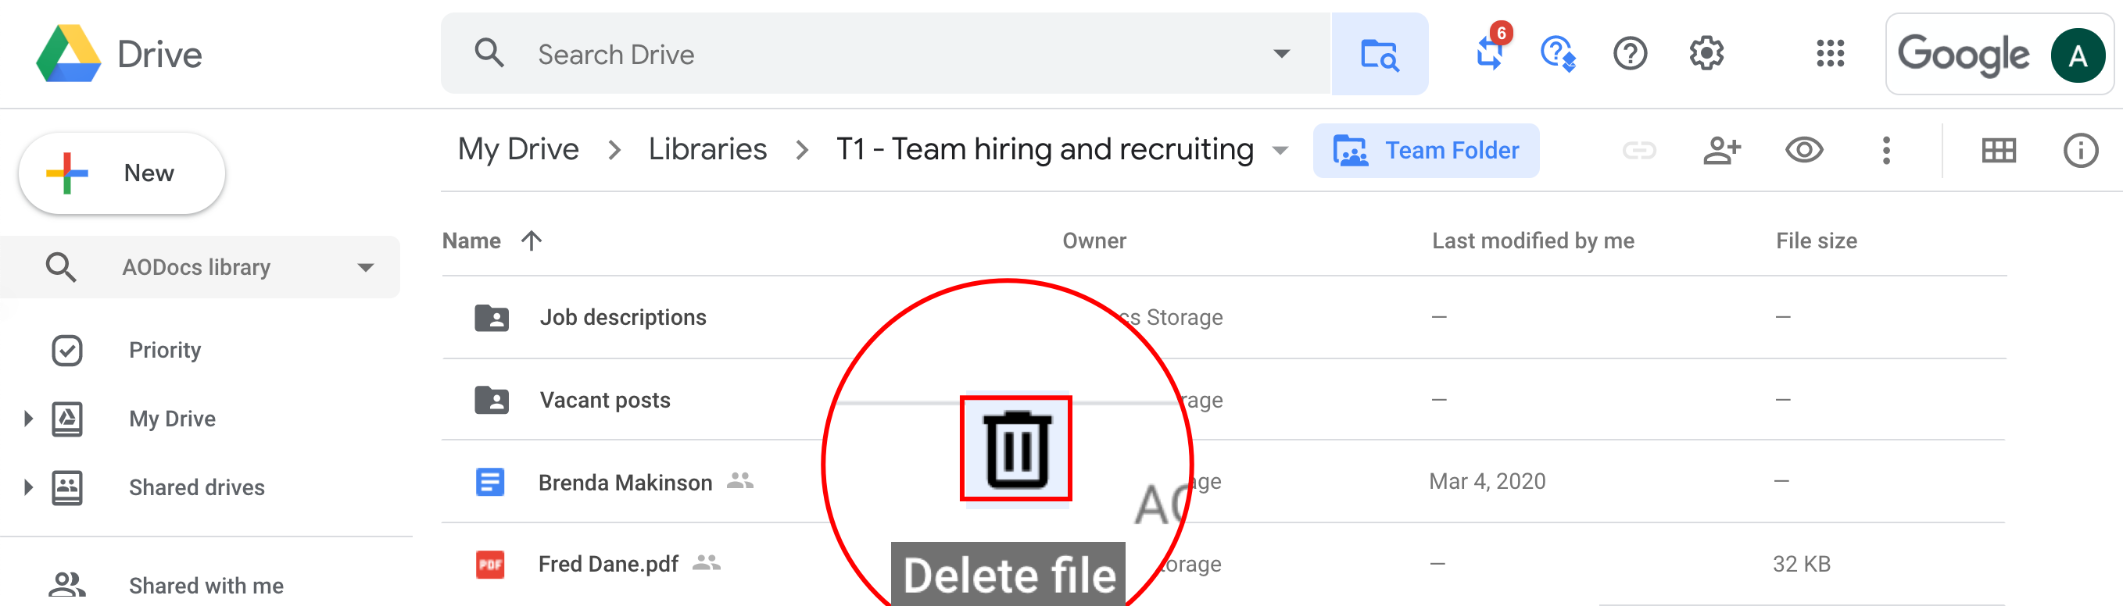Click the T1 - Team hiring and recruiting breadcrumb
The image size is (2123, 606).
coord(1044,149)
